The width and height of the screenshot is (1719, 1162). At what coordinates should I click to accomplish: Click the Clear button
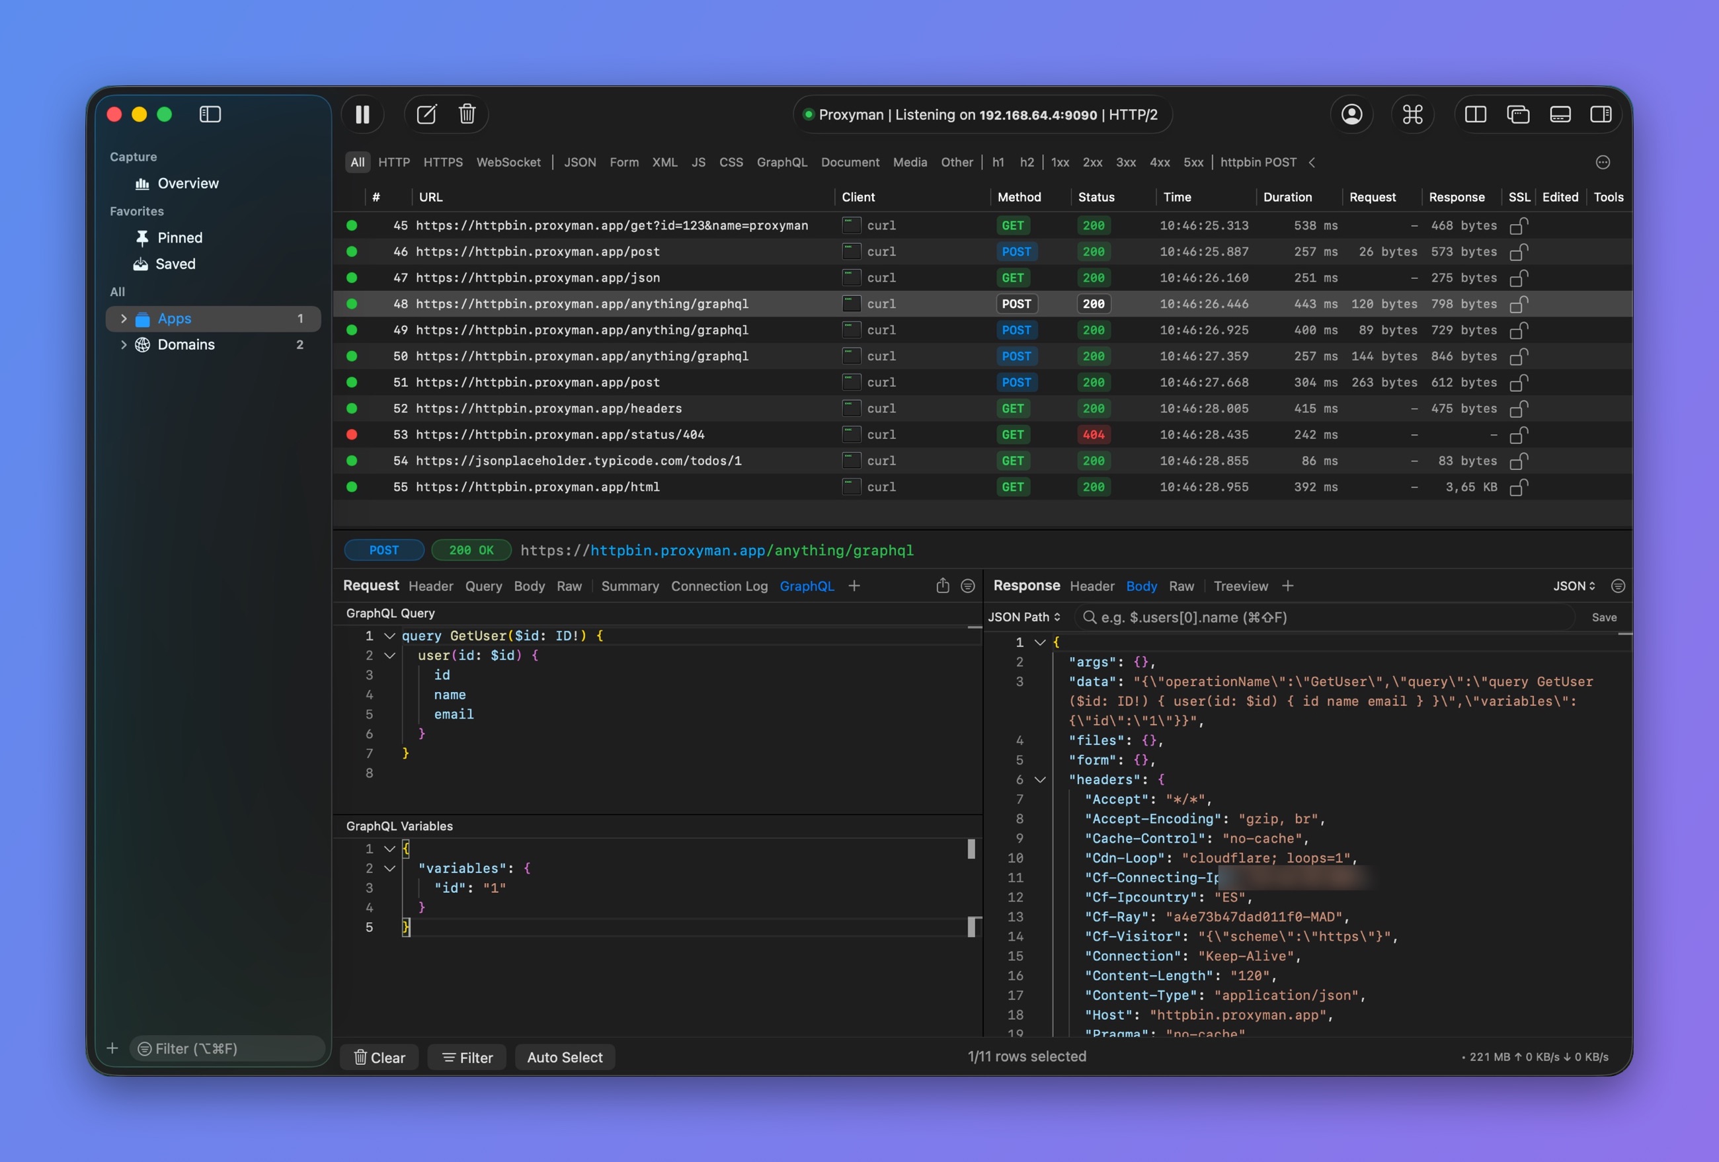[x=380, y=1057]
